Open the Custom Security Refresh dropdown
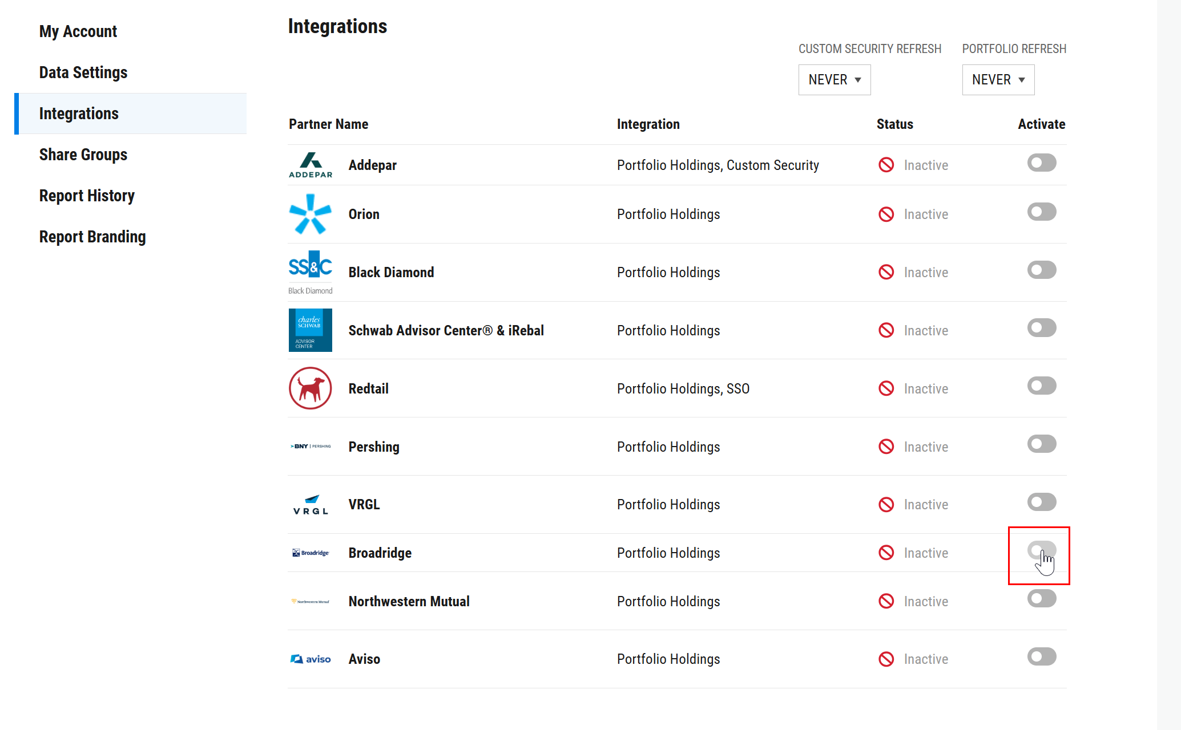 point(835,80)
